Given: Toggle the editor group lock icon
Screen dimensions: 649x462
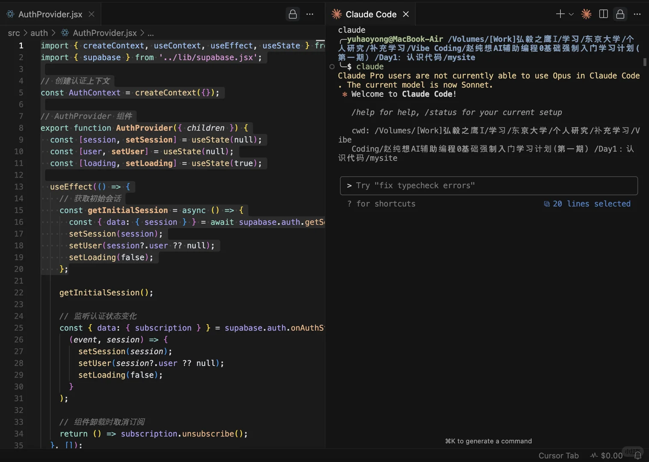Looking at the screenshot, I should [293, 14].
